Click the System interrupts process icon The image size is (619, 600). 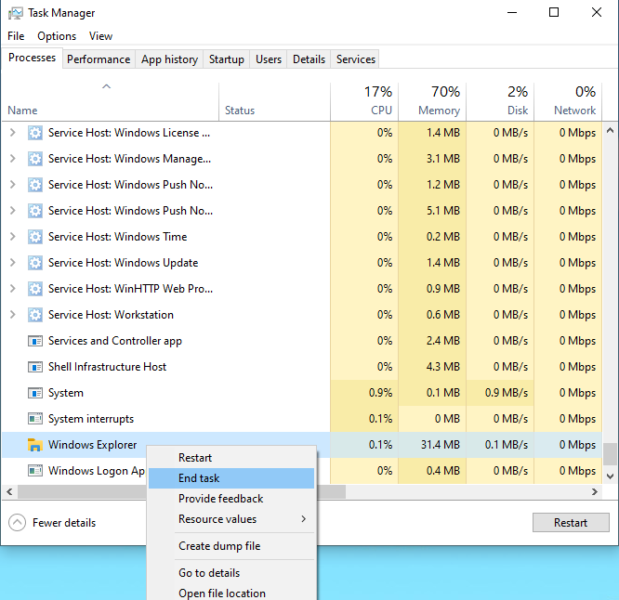34,419
